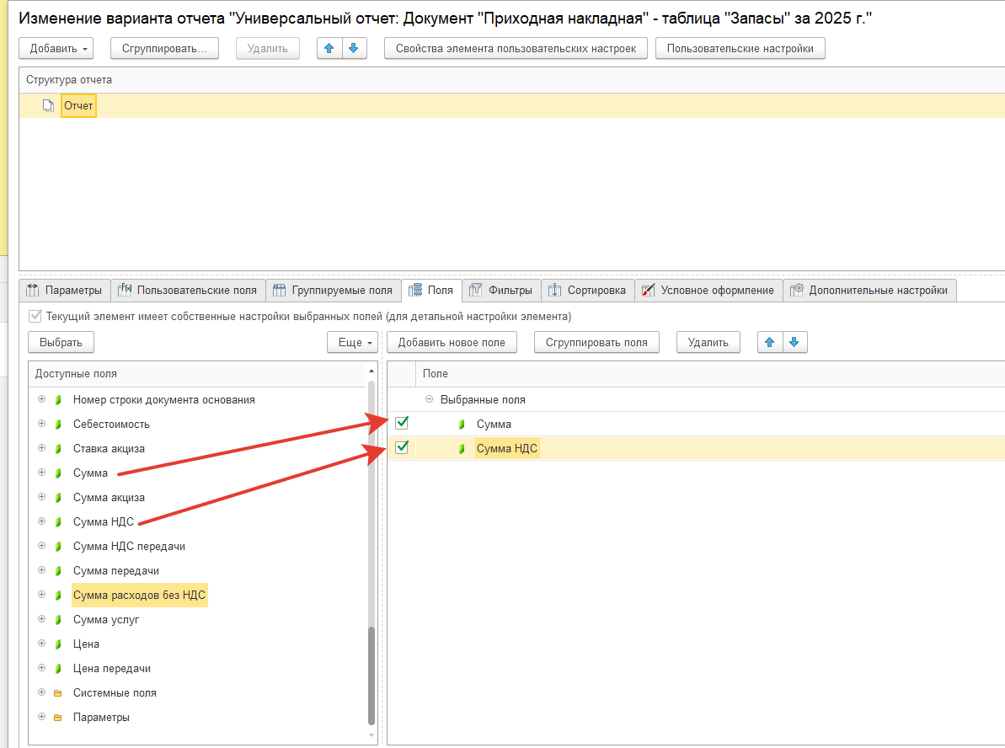Move selected field down in the fields panel

[795, 342]
